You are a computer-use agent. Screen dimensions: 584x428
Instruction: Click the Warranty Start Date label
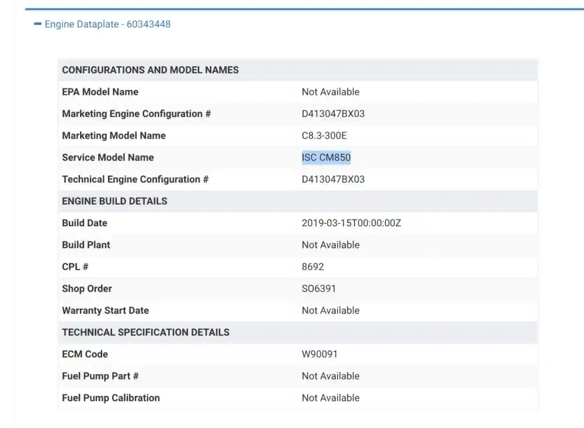click(x=105, y=310)
